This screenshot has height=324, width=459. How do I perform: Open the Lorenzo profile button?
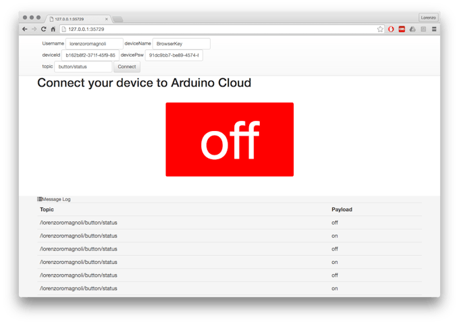(x=428, y=18)
